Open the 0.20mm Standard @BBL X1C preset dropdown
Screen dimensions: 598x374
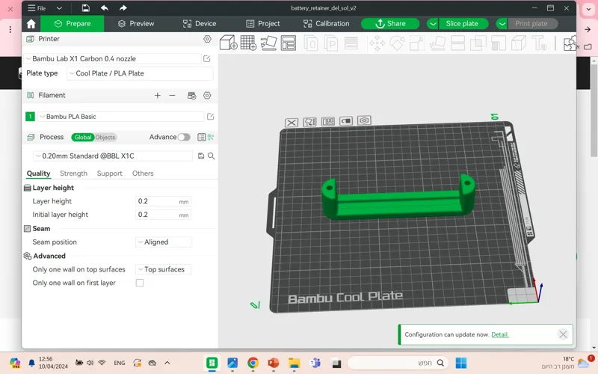click(x=114, y=156)
